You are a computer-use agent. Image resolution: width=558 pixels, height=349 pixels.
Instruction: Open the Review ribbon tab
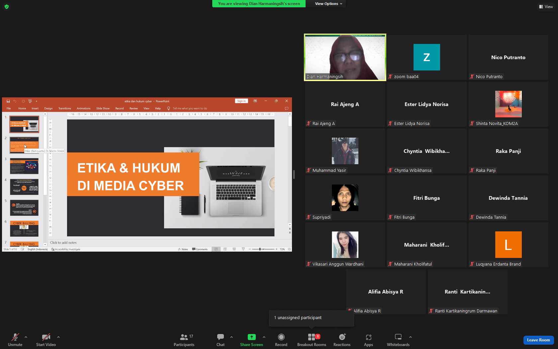[x=134, y=108]
